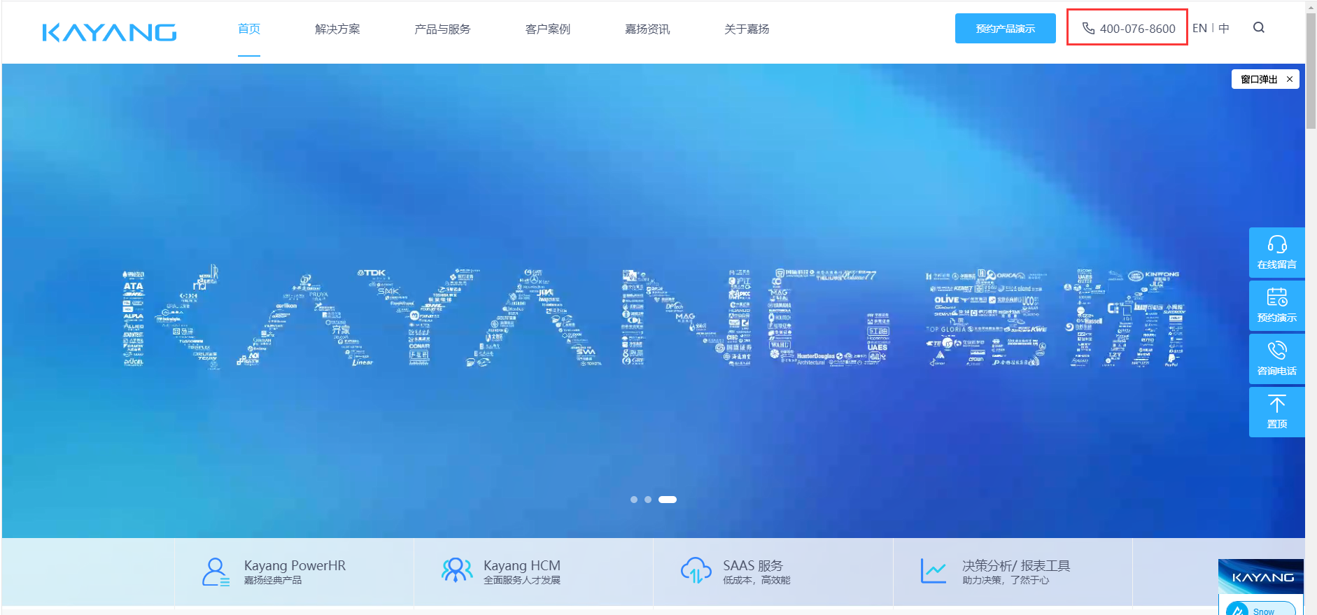Open the 嘉扬资讯 menu
The height and width of the screenshot is (615, 1317).
tap(647, 29)
